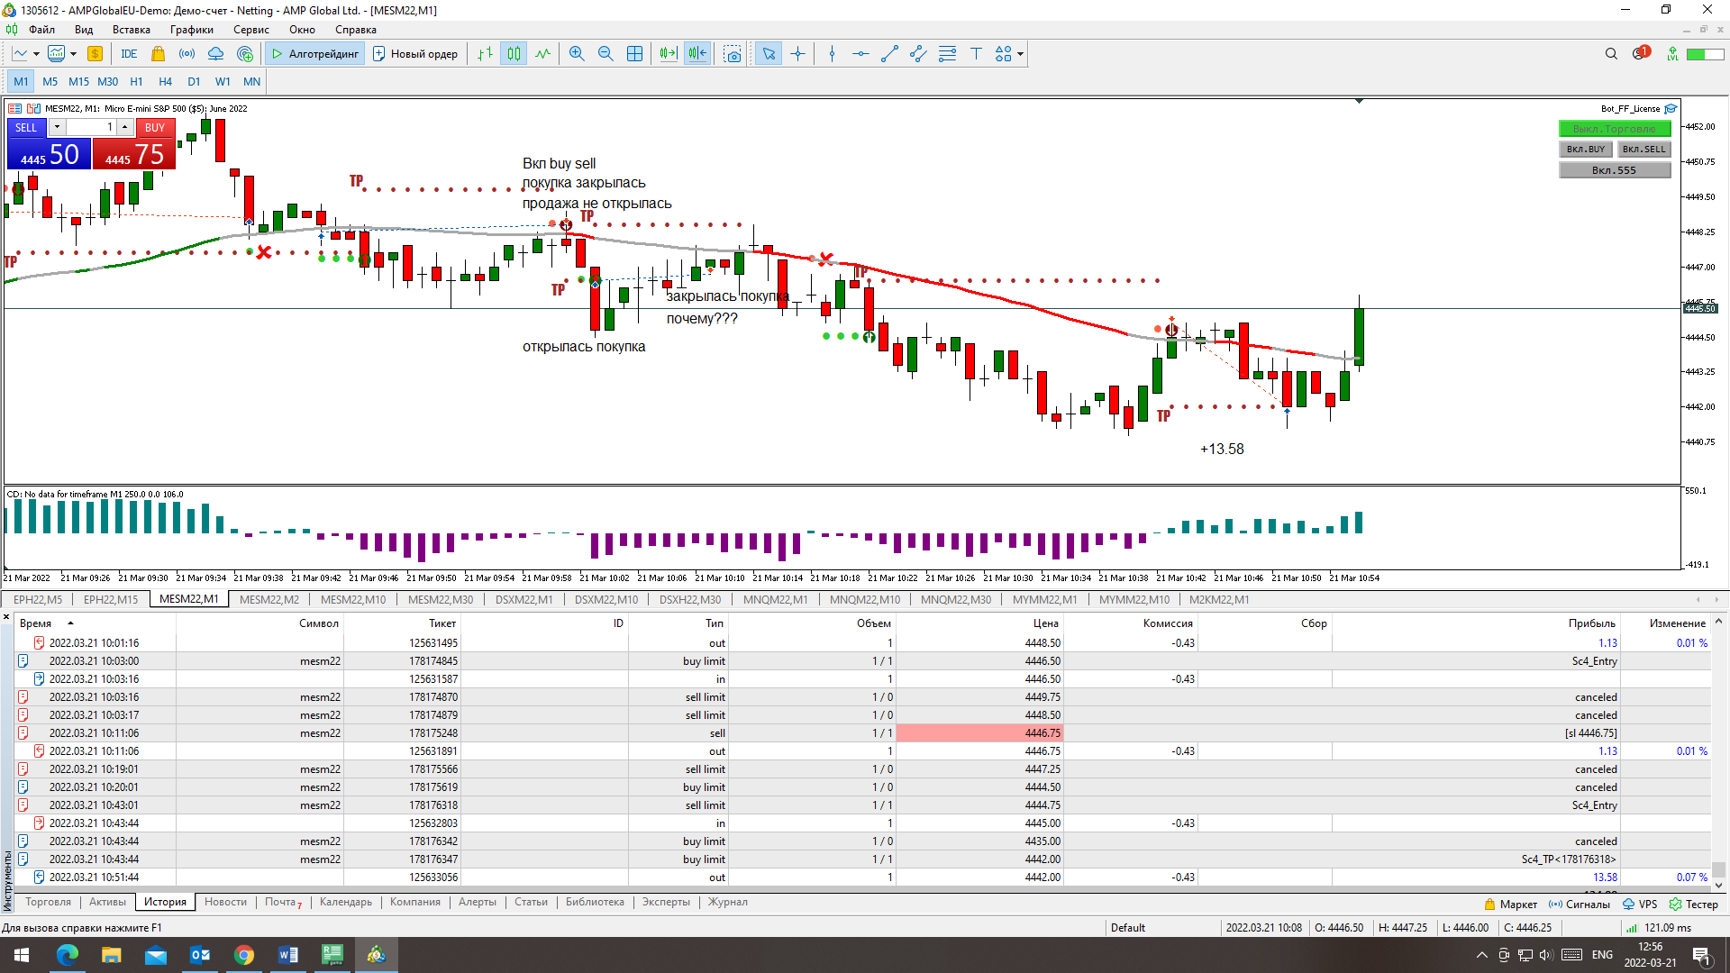
Task: Open the order volume dropdown arrow
Action: [57, 127]
